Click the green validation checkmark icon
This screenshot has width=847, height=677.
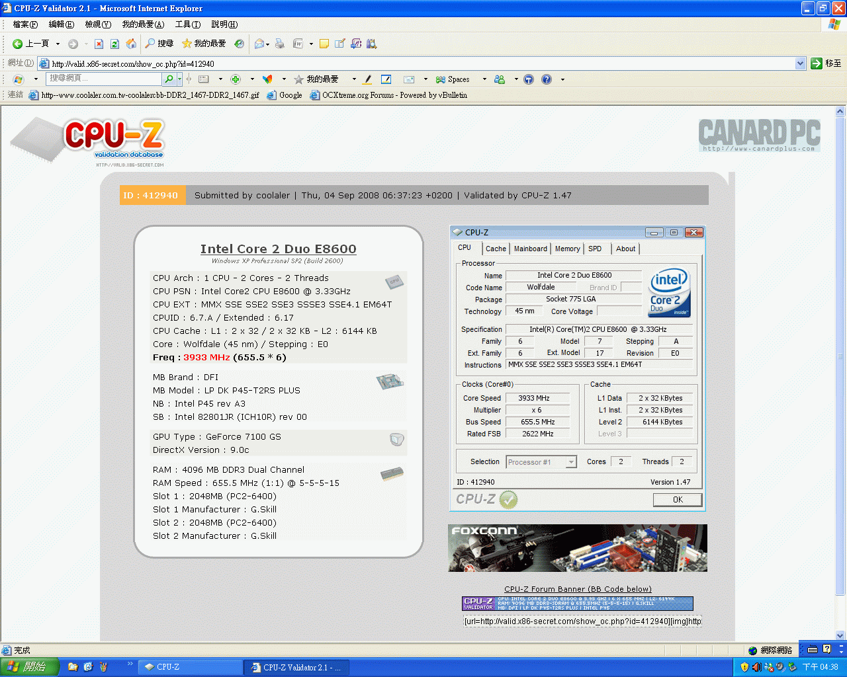[508, 499]
